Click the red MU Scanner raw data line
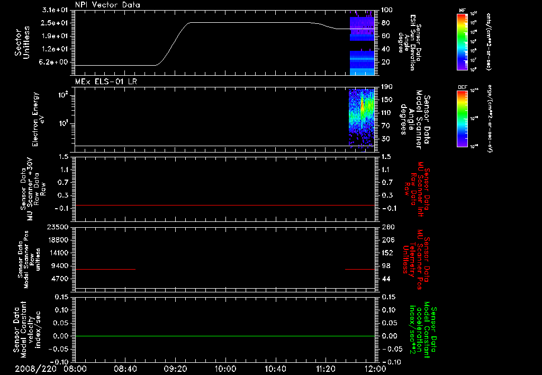Image resolution: width=542 pixels, height=375 pixels. point(224,205)
